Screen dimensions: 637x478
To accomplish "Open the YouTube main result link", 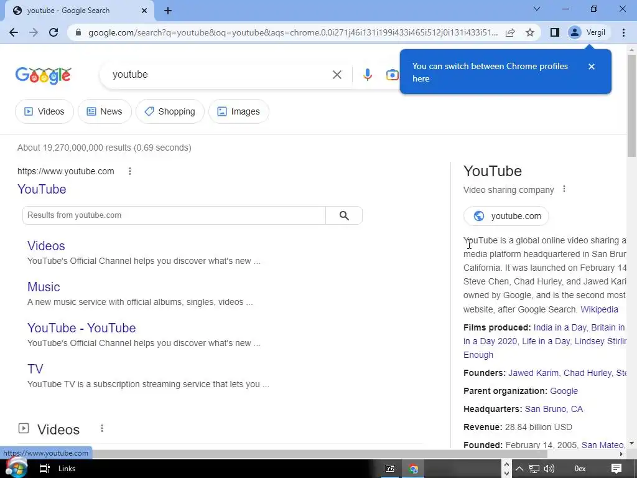I will 42,189.
